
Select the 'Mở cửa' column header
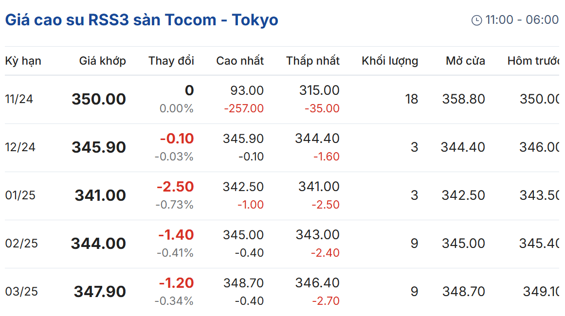465,60
